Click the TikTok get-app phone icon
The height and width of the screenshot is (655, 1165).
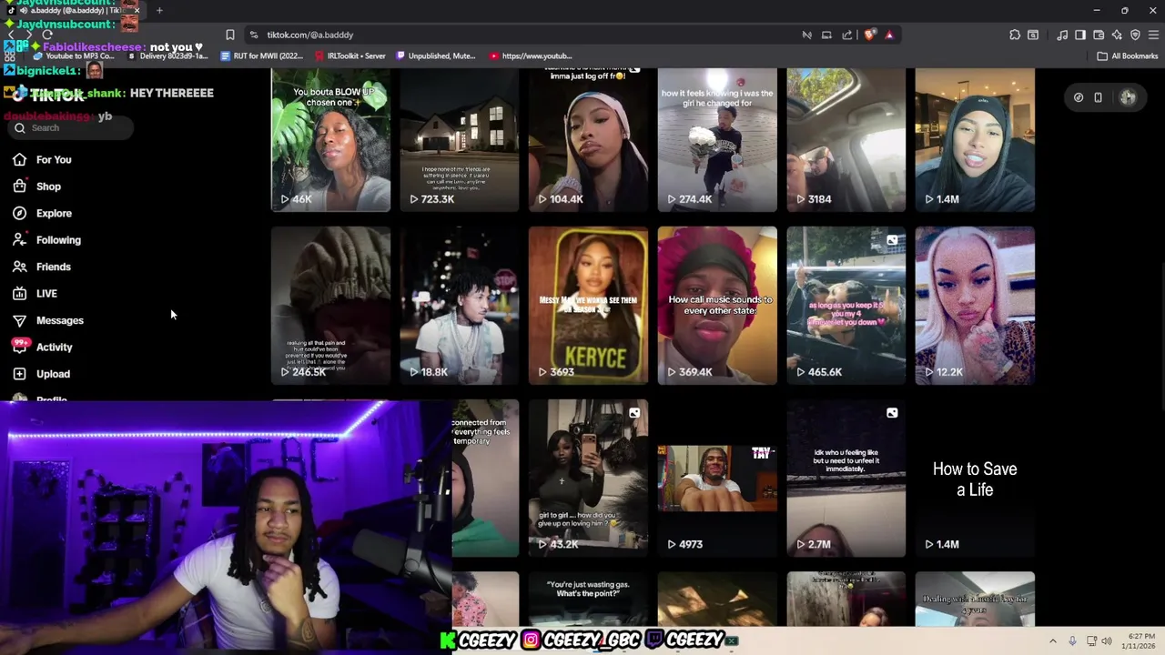1098,97
